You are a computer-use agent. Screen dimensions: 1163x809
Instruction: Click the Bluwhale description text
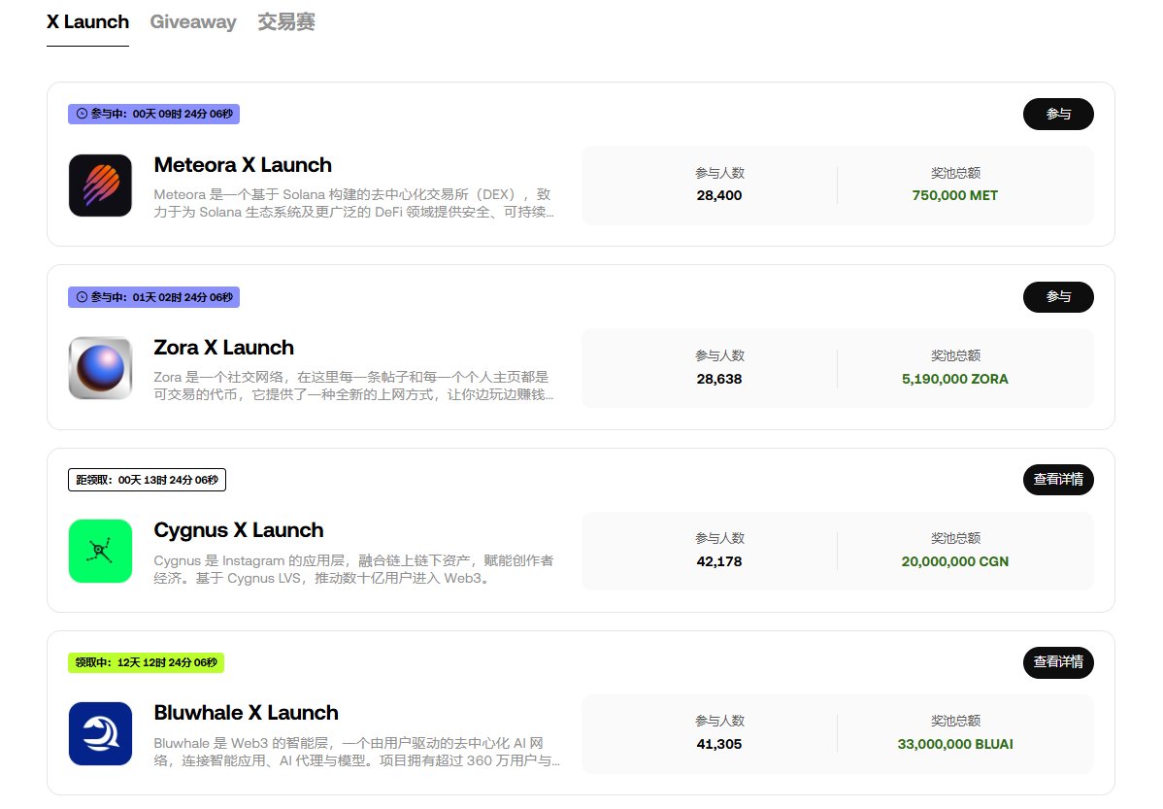[356, 752]
